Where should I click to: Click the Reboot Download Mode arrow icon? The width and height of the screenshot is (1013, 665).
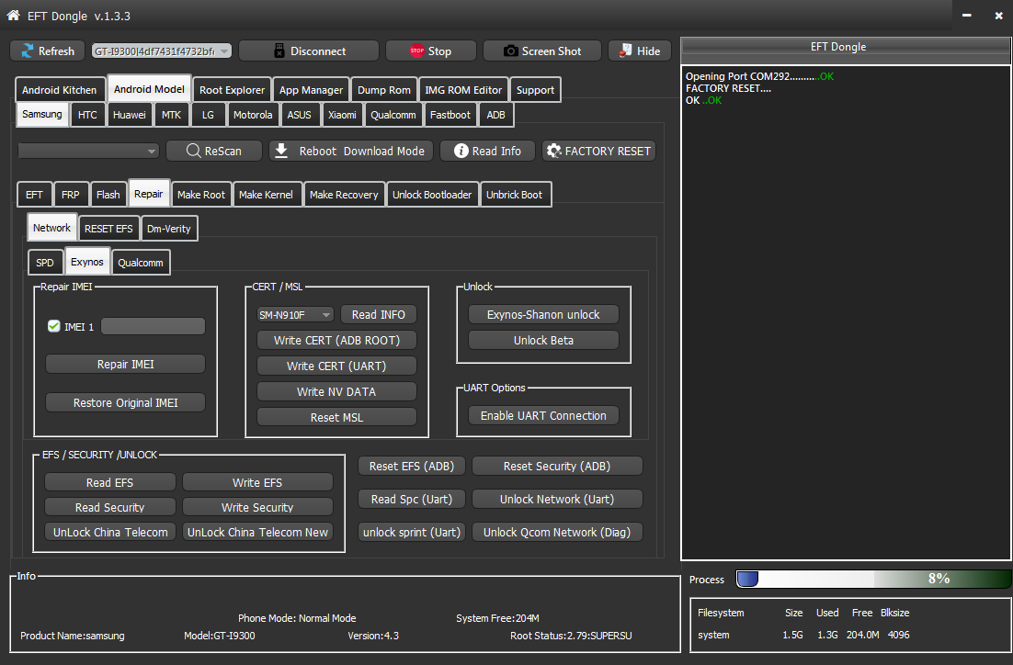[281, 151]
